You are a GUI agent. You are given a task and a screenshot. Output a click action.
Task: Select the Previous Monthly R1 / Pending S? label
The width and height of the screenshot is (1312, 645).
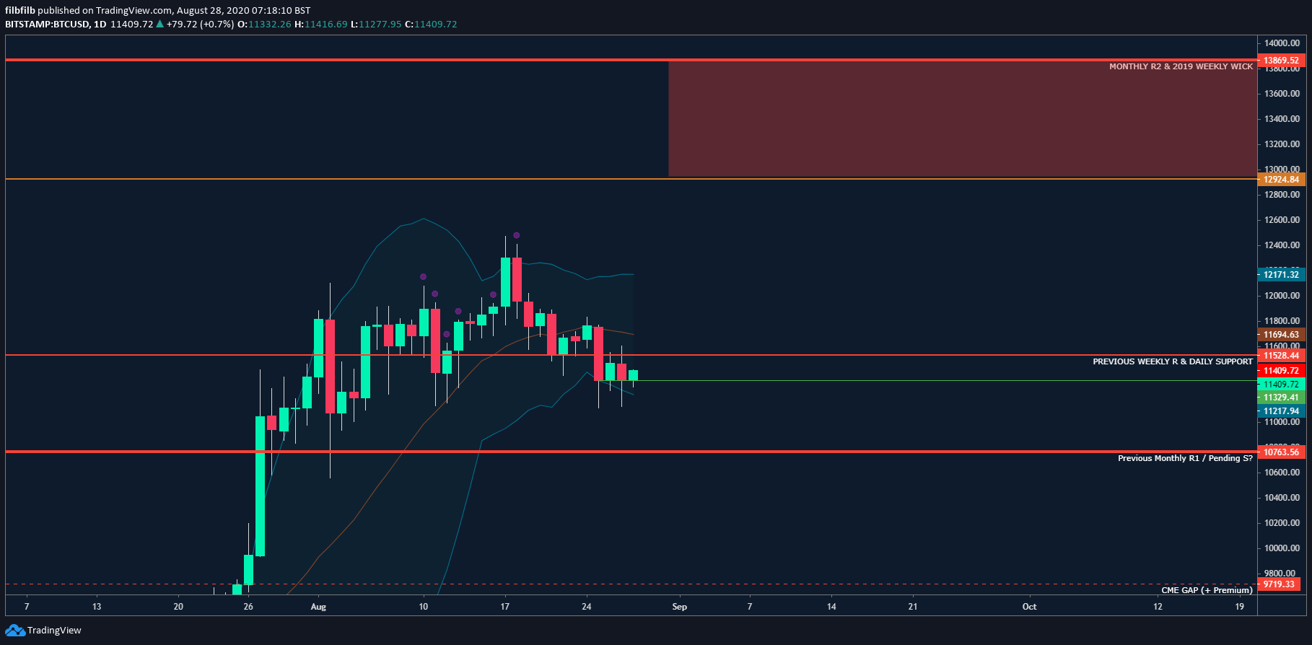1185,458
